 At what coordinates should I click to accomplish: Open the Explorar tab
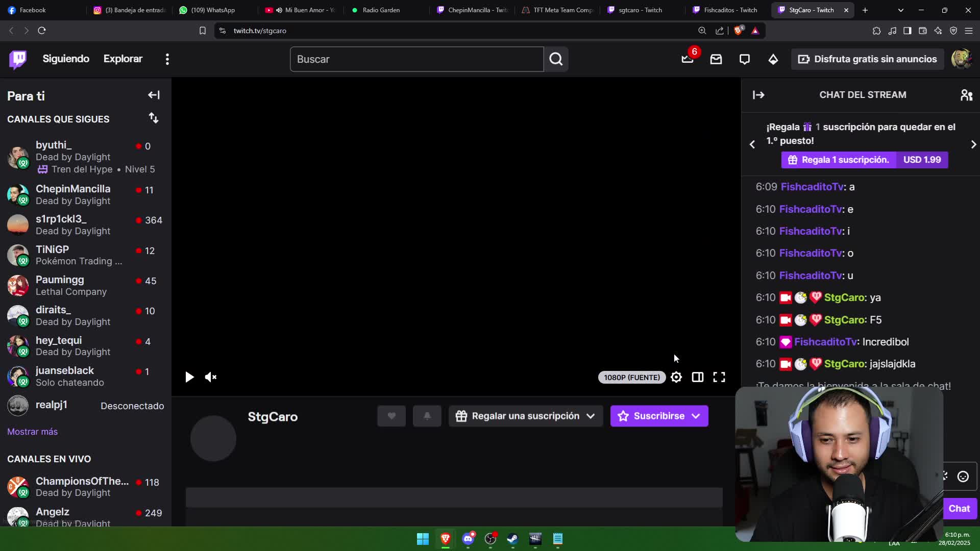123,59
